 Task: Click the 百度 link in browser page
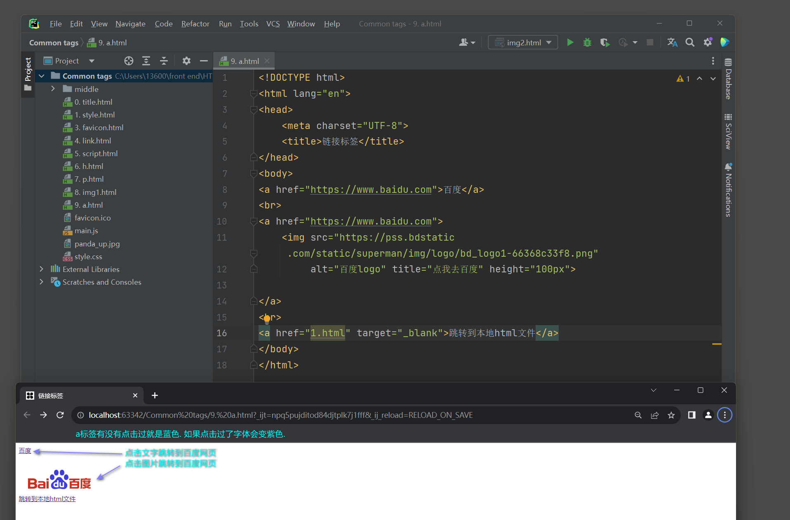coord(25,451)
